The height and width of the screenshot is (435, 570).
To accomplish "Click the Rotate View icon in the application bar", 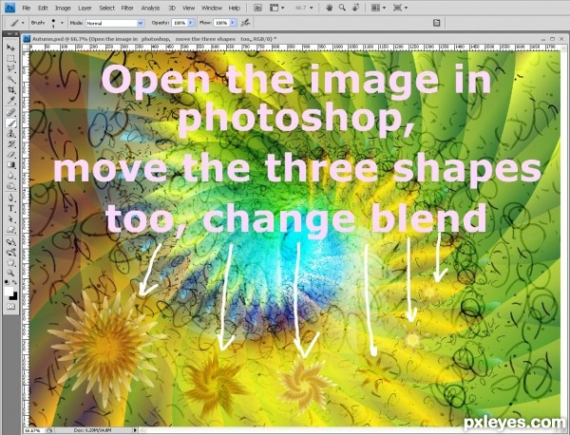I will [356, 8].
